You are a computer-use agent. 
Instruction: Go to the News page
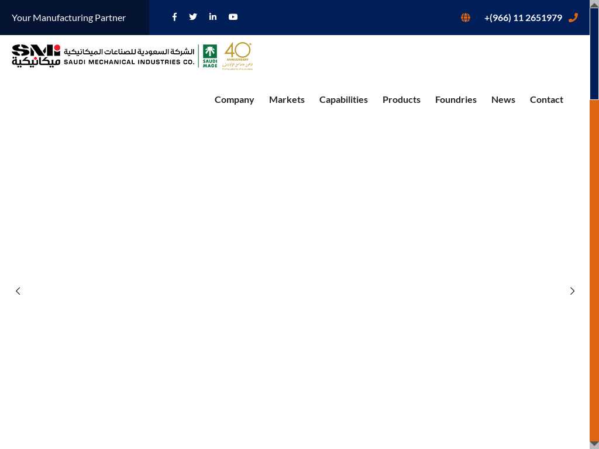click(x=503, y=99)
